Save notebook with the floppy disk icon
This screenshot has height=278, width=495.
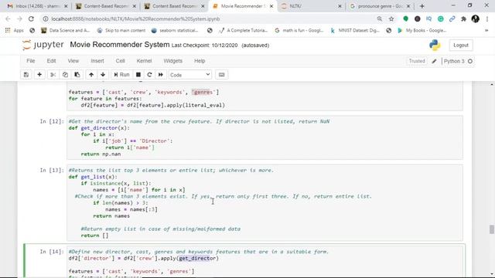click(x=26, y=75)
